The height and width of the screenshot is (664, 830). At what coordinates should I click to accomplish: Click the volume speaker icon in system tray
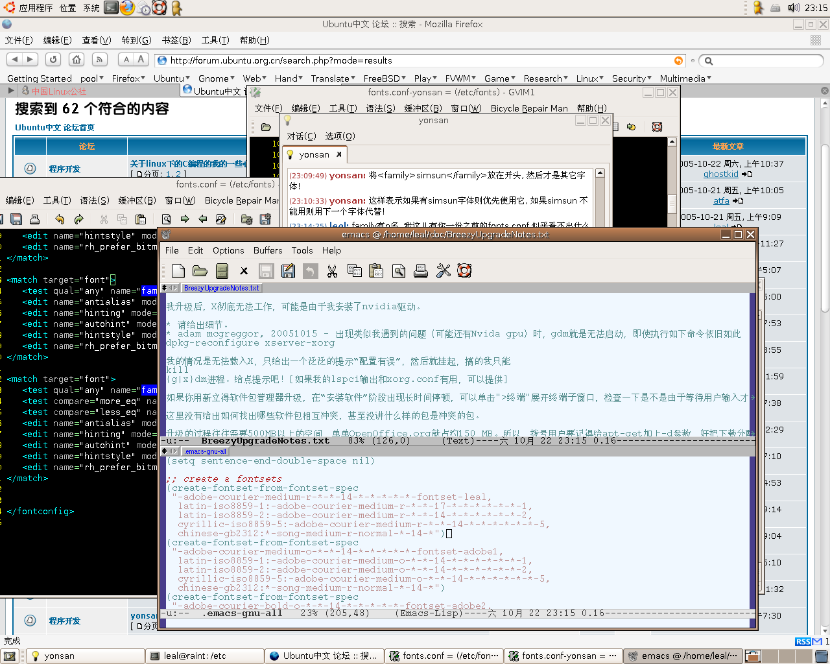(794, 8)
